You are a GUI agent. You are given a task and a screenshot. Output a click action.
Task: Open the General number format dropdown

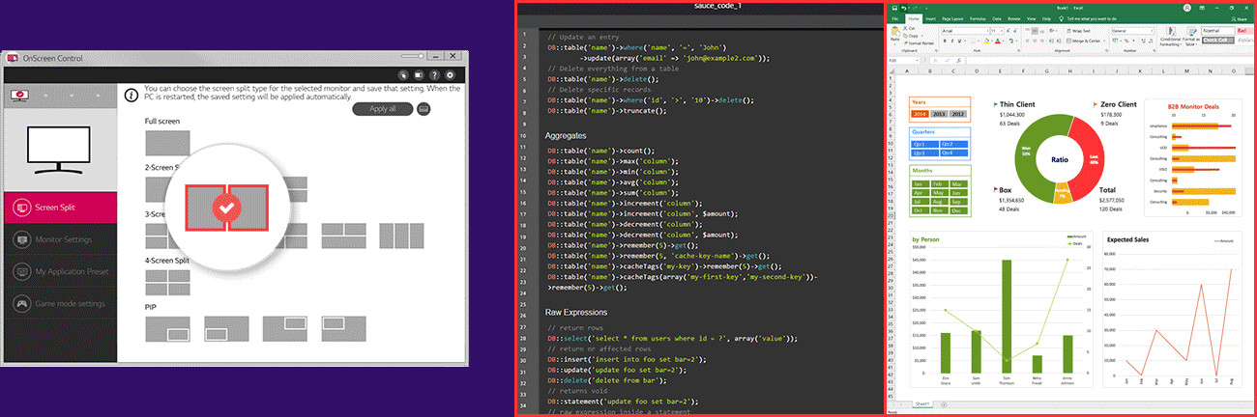[x=1132, y=31]
